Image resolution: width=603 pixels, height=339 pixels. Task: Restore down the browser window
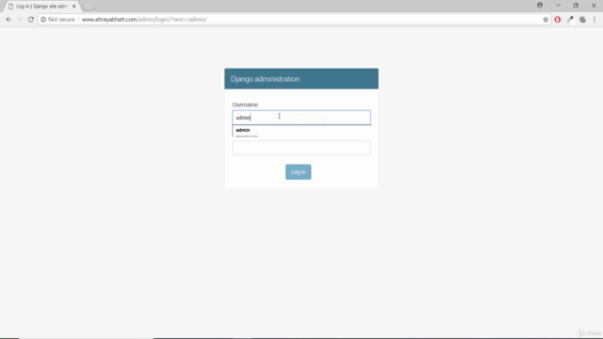coord(576,6)
